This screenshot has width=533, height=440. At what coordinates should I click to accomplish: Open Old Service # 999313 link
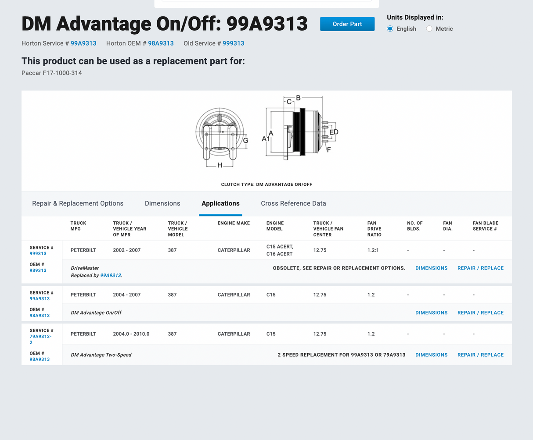233,43
